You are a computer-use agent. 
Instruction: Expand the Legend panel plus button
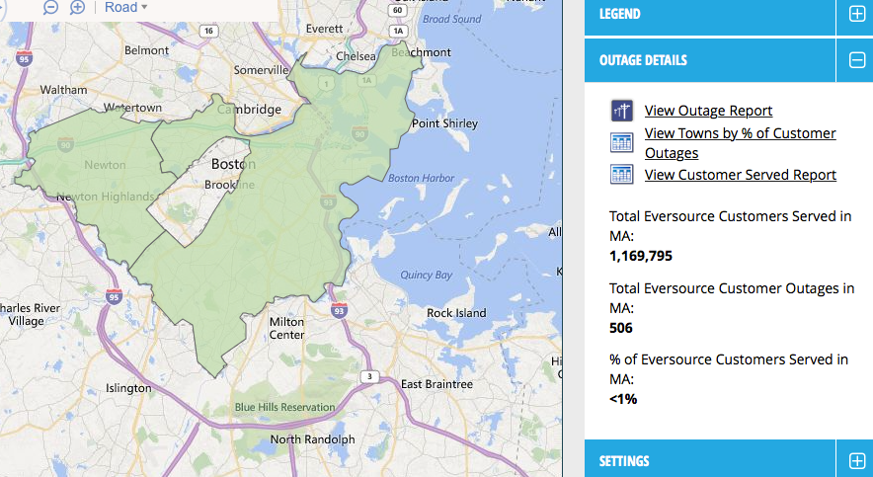(x=857, y=14)
